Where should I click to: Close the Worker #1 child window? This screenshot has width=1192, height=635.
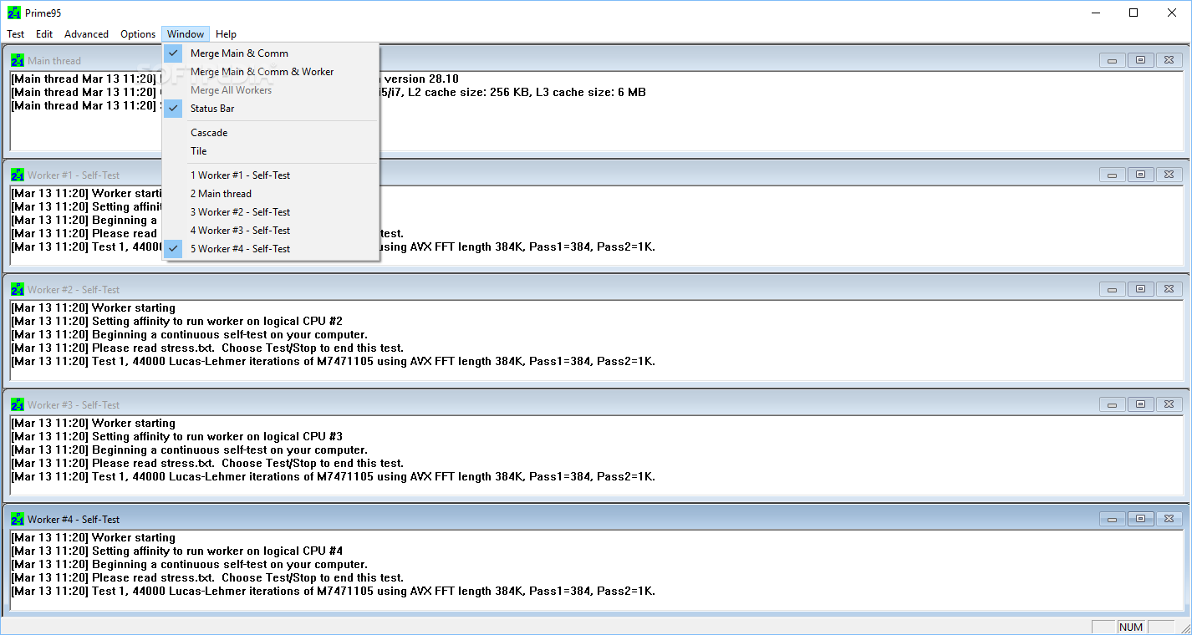click(1169, 175)
